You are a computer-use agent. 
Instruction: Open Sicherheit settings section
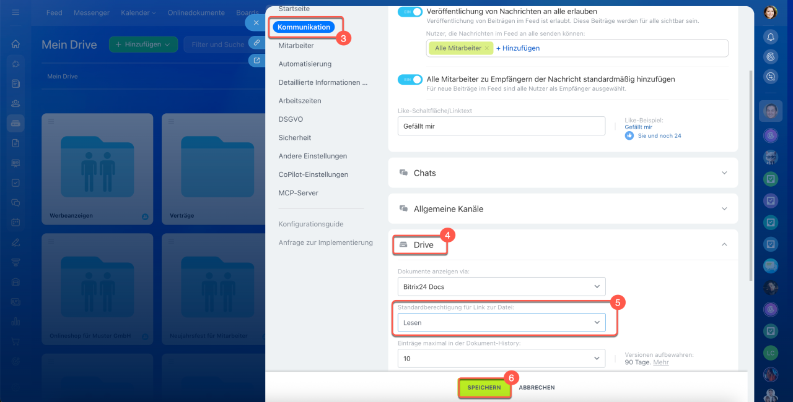[295, 138]
